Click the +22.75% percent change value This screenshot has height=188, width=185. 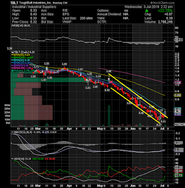click(165, 11)
